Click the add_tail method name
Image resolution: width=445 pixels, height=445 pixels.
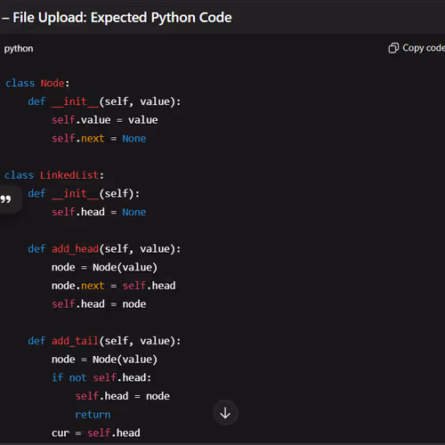tap(75, 341)
